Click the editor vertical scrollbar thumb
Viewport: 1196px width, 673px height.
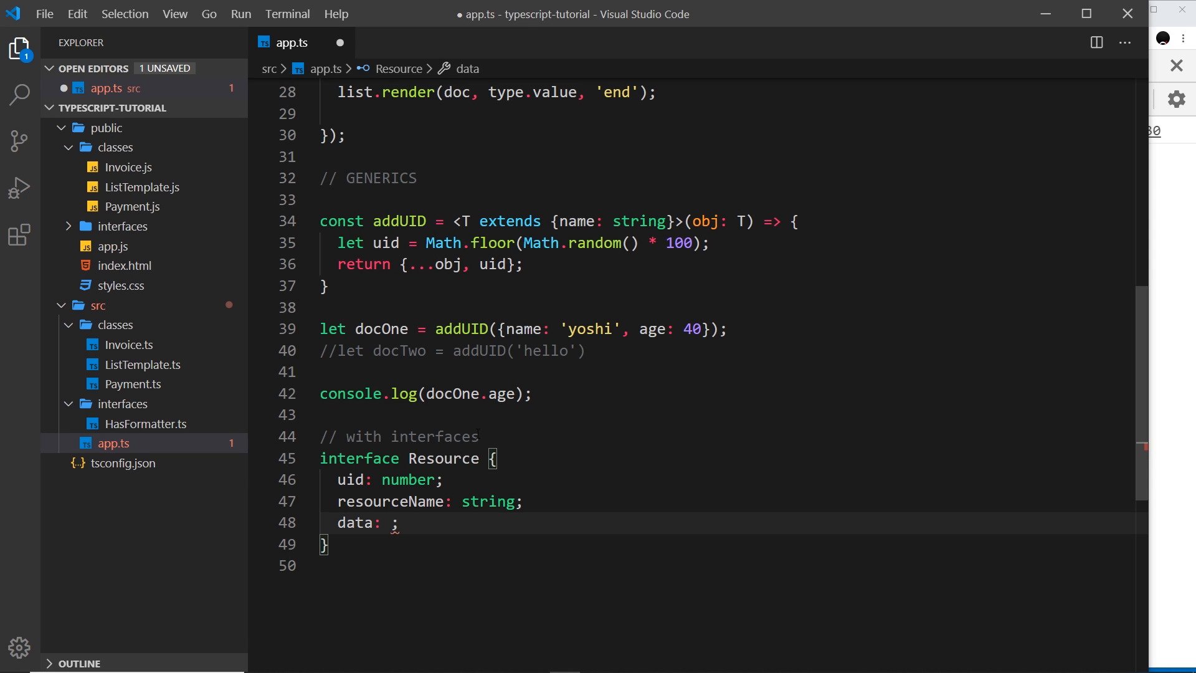[1141, 393]
